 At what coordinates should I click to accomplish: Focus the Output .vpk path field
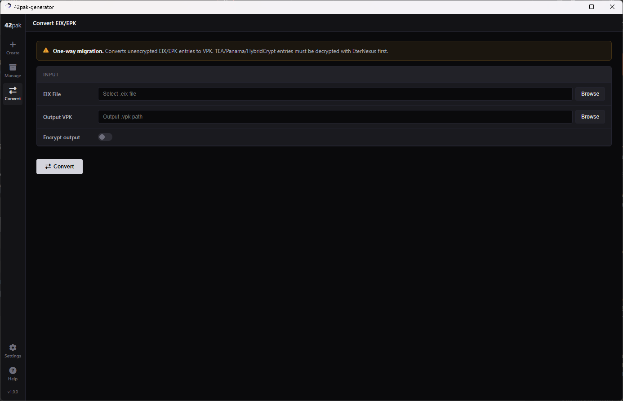tap(335, 117)
